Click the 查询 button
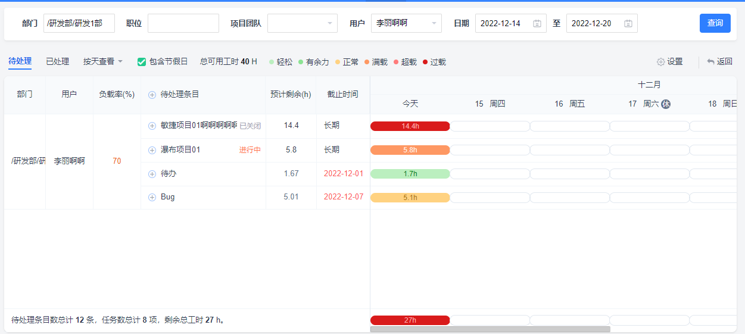The image size is (745, 334). click(x=715, y=23)
